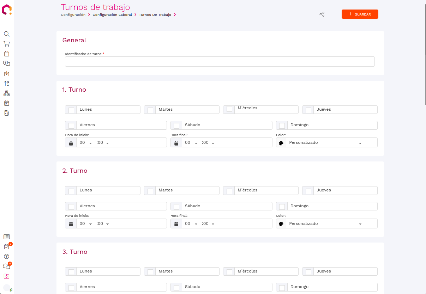The width and height of the screenshot is (426, 294).
Task: Open Hora final minutes dropdown in 1. Turno
Action: click(208, 143)
